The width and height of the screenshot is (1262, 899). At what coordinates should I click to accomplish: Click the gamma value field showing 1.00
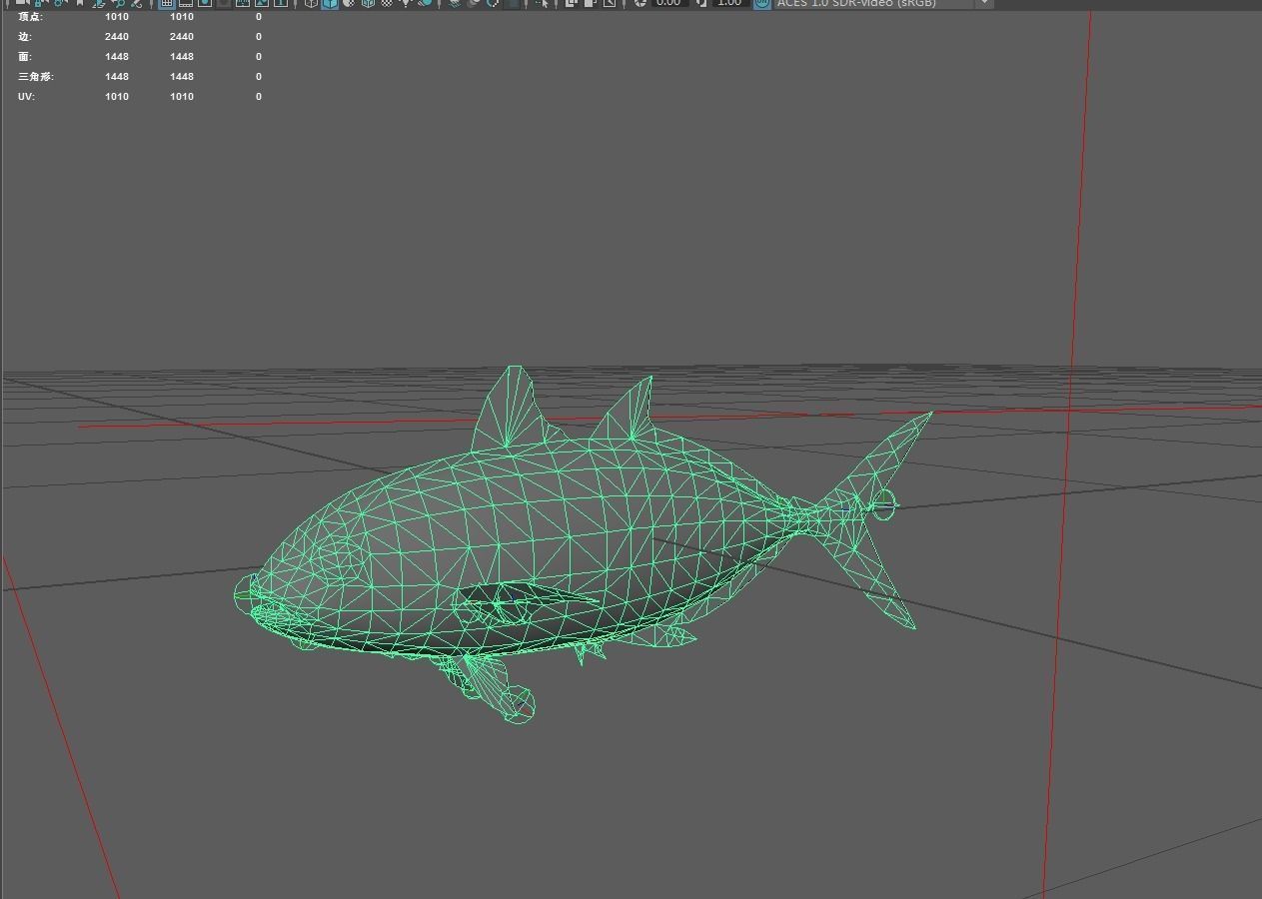[728, 3]
